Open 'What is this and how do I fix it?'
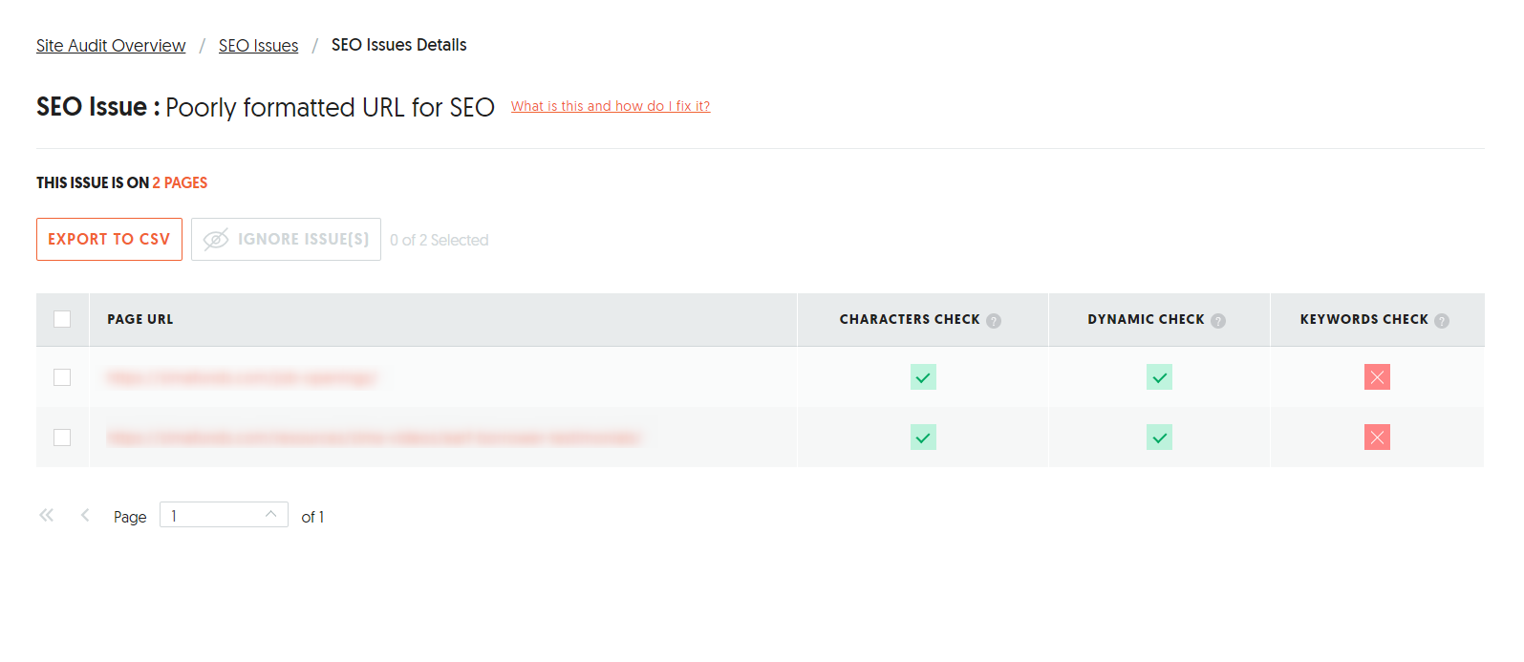Image resolution: width=1524 pixels, height=662 pixels. (610, 106)
